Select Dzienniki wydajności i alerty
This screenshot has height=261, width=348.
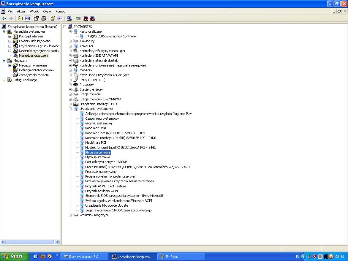pos(39,51)
